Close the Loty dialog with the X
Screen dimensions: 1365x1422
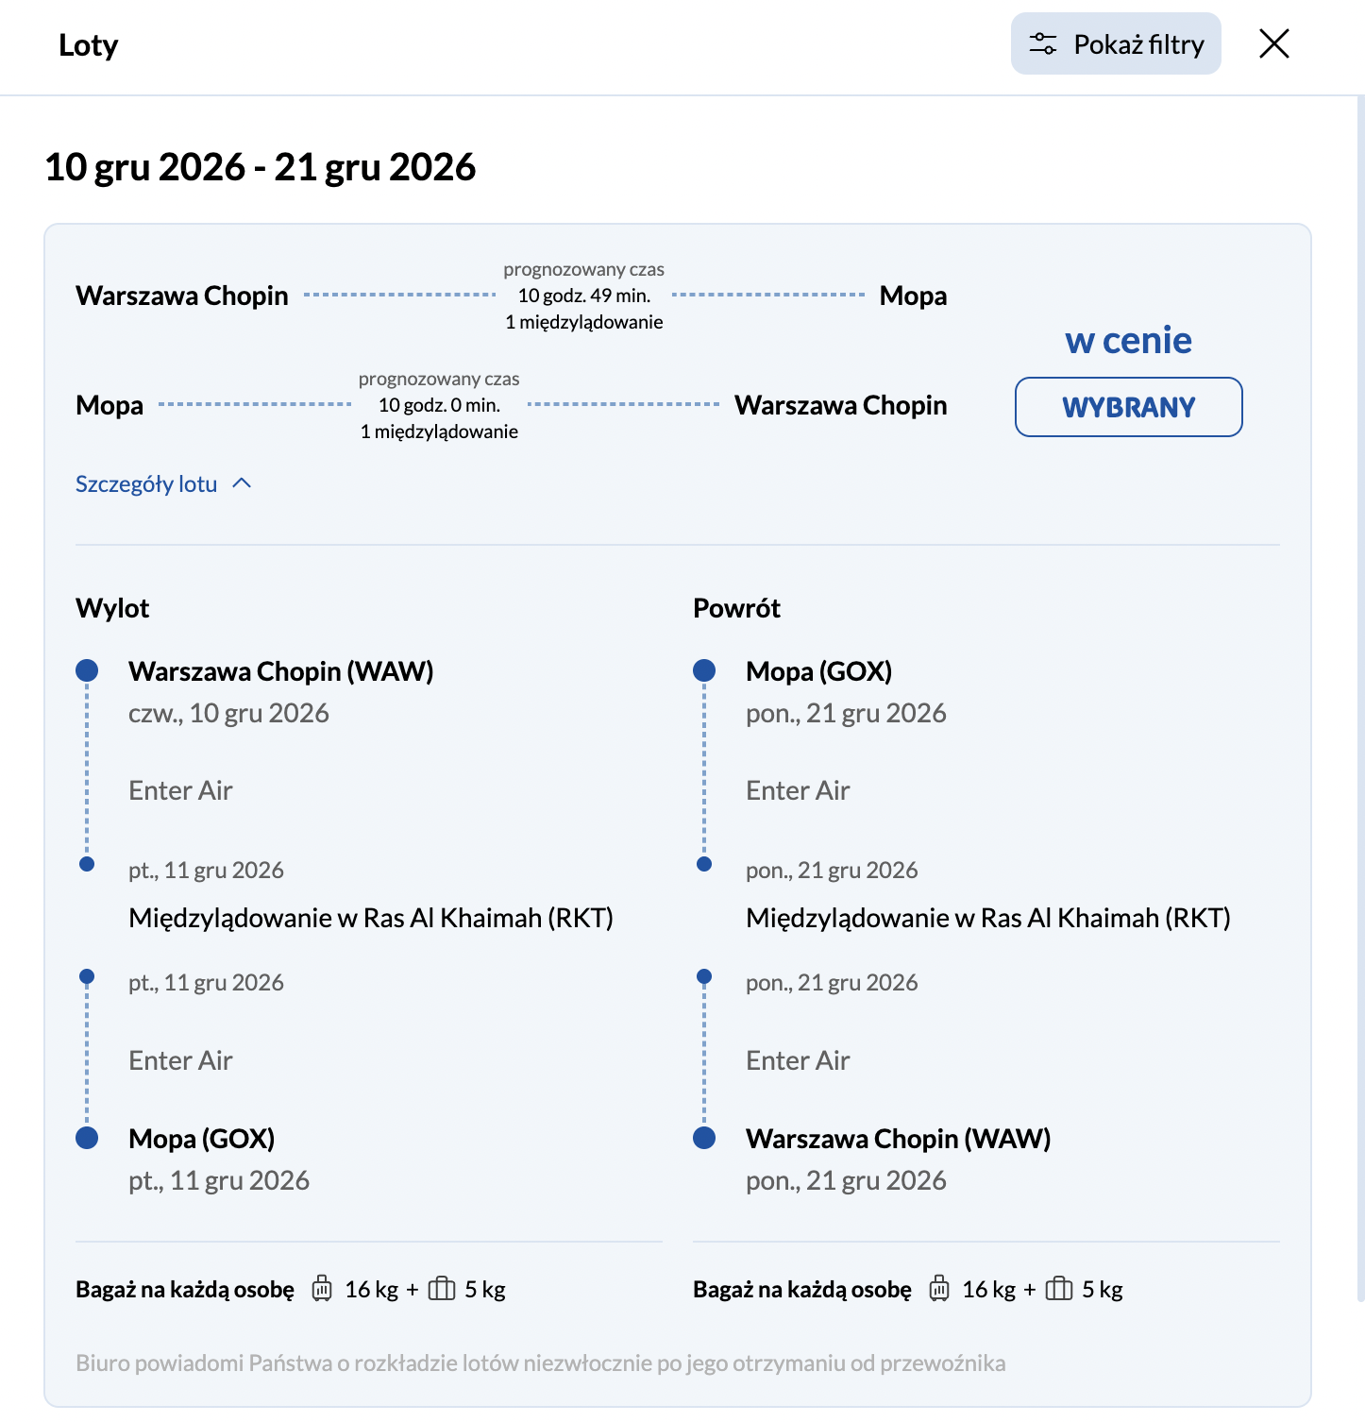1274,43
